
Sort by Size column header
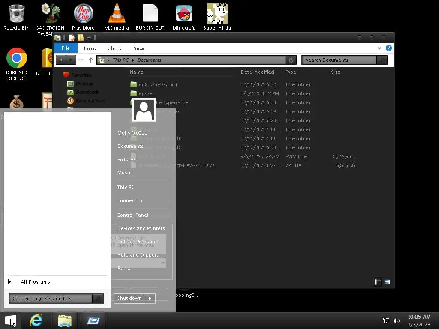(x=335, y=72)
